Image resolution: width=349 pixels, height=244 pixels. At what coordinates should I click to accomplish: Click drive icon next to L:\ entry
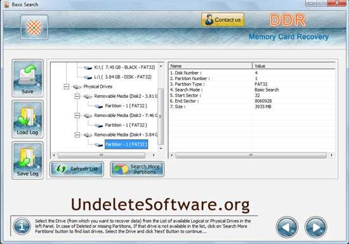tap(88, 78)
